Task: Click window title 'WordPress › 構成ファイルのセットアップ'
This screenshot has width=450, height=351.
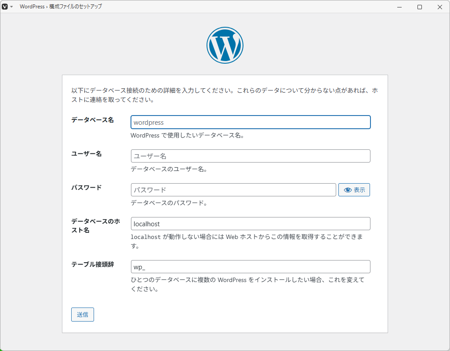Action: [x=61, y=6]
